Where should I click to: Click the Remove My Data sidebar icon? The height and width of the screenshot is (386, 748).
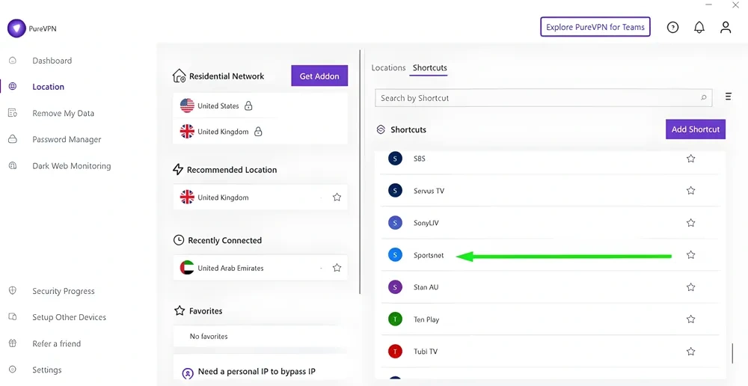tap(13, 113)
